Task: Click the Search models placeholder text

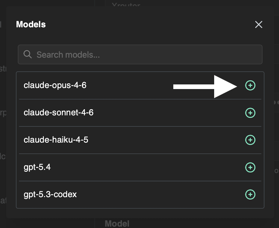Action: tap(68, 55)
